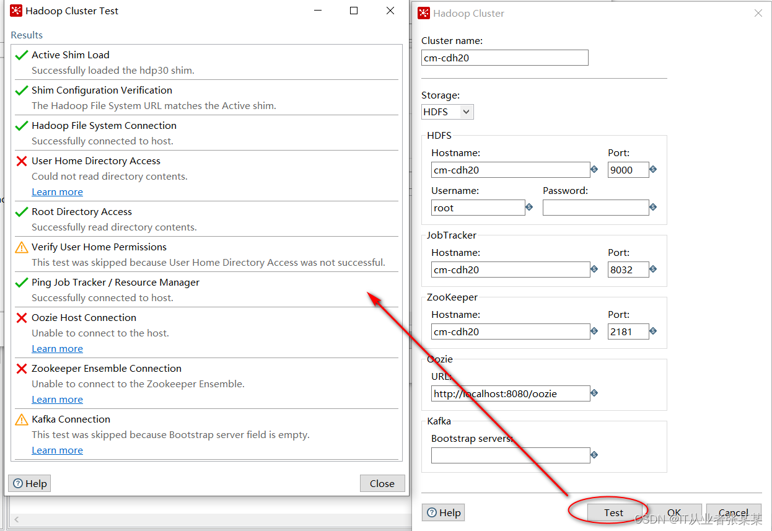Click variable icon beside JobTracker Port field
The width and height of the screenshot is (772, 531).
(653, 269)
